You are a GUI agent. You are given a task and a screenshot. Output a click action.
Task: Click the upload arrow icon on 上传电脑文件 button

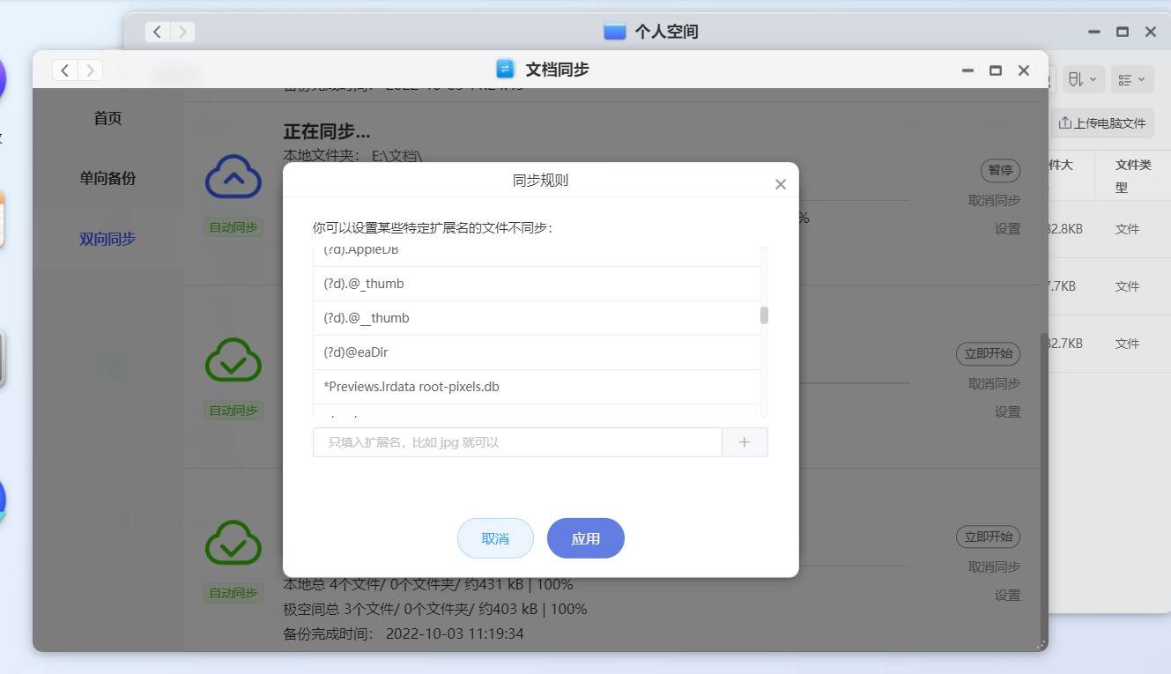point(1066,123)
